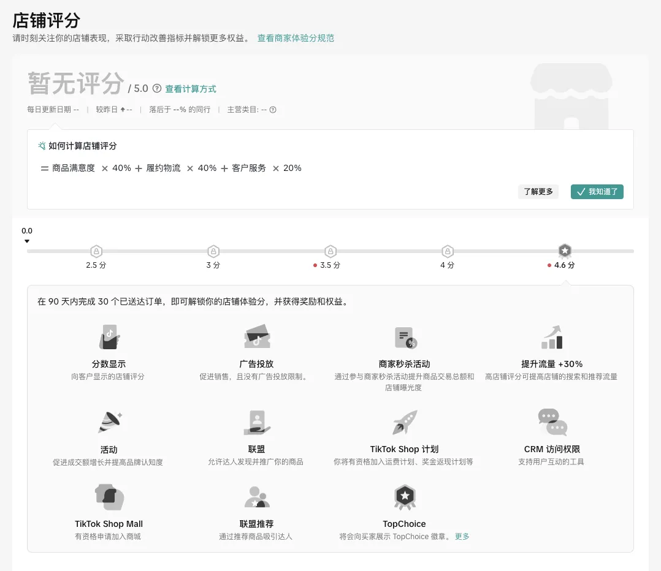Click the 4.6 分 star milestone badge
The height and width of the screenshot is (571, 661).
tap(564, 251)
